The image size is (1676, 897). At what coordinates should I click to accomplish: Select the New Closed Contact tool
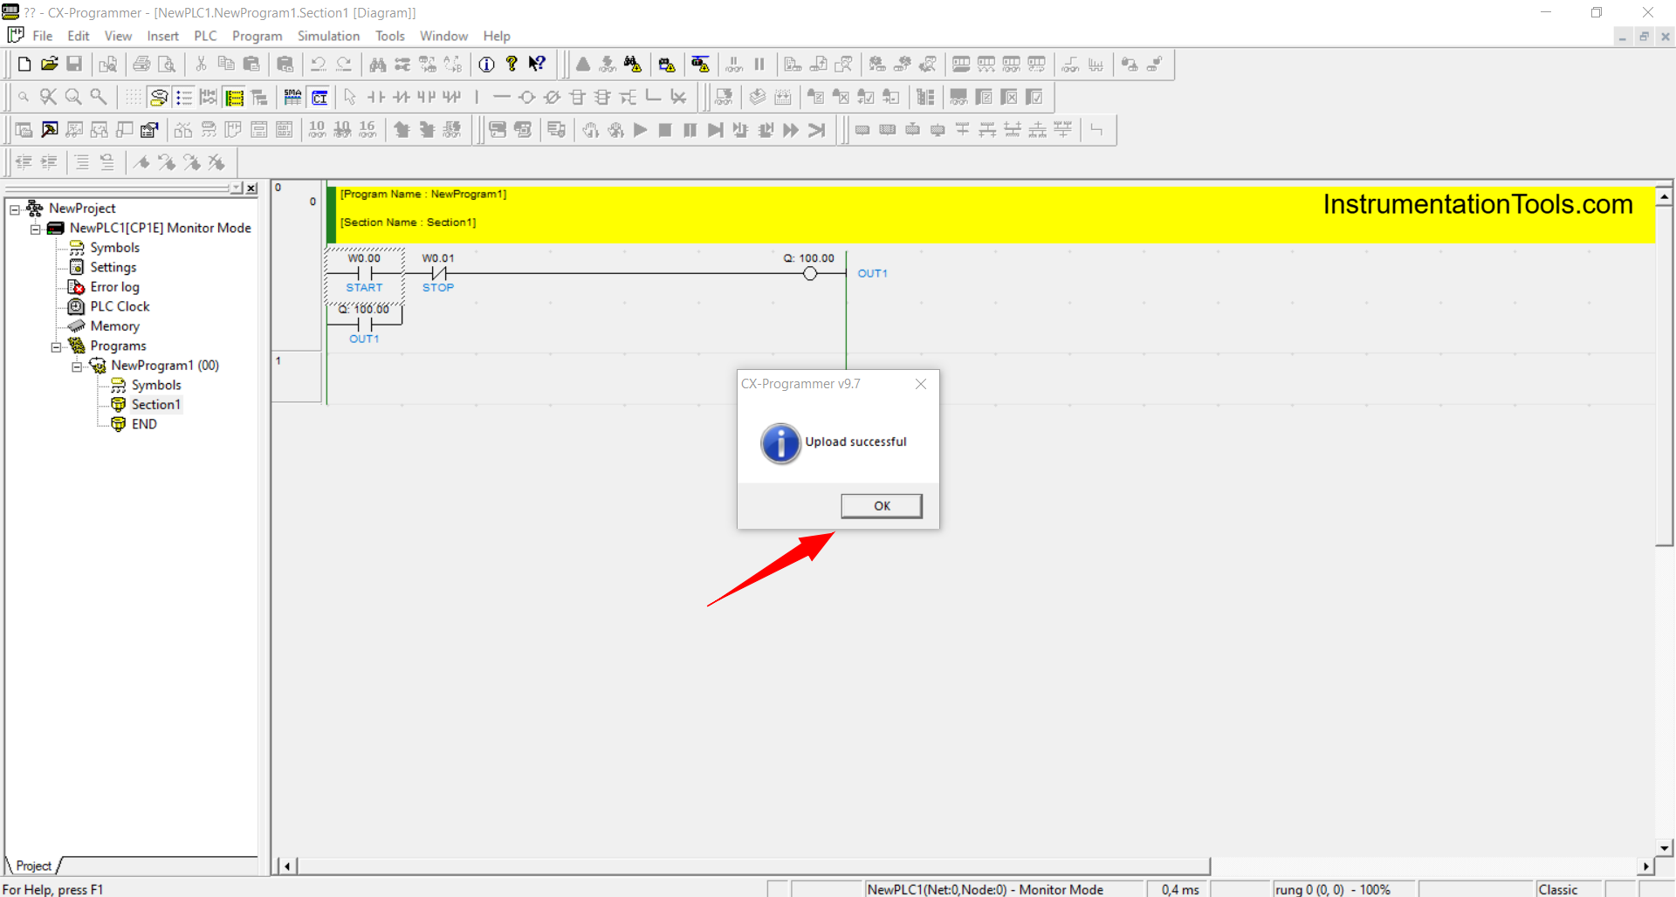click(401, 97)
